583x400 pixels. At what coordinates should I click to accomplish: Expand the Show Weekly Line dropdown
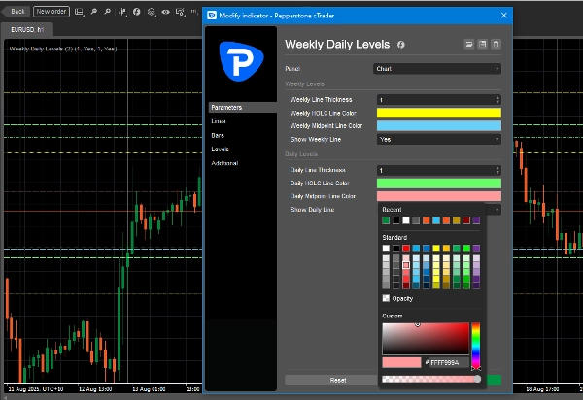(x=437, y=139)
